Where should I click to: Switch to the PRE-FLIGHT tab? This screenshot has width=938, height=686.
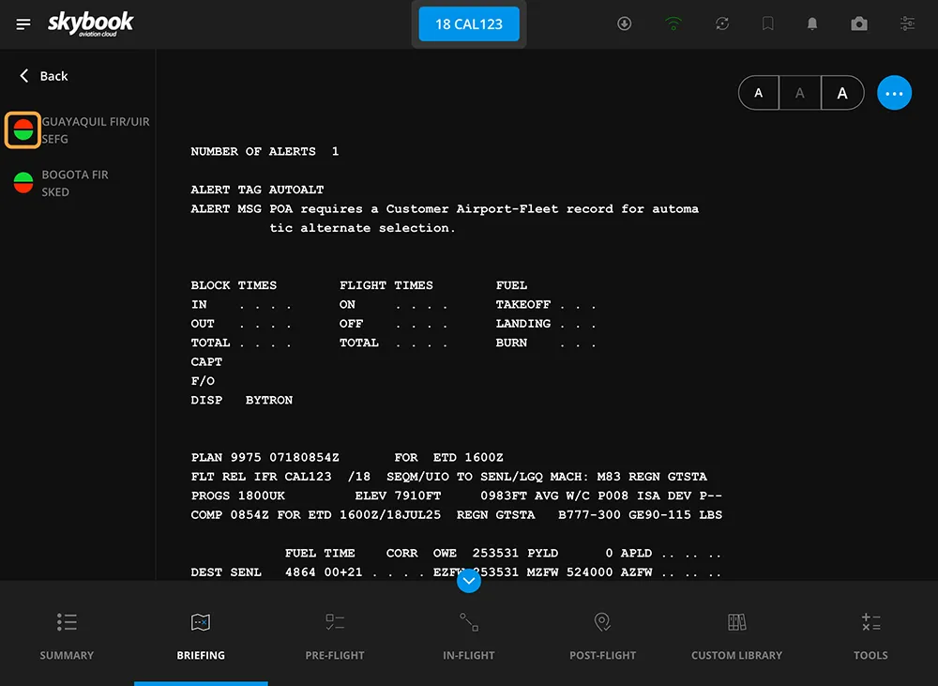(335, 634)
